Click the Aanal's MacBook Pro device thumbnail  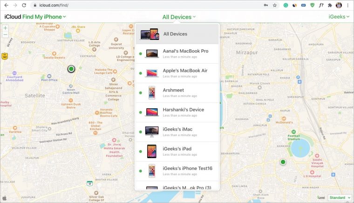coord(152,54)
